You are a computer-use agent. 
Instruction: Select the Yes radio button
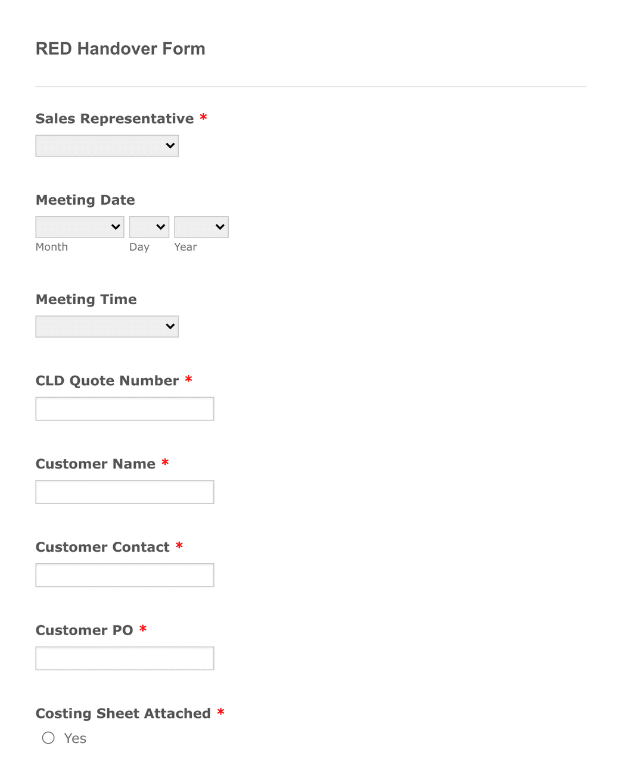pos(48,738)
